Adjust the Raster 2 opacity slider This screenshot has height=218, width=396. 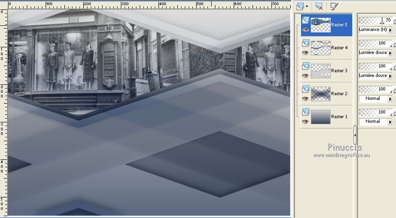tap(376, 89)
